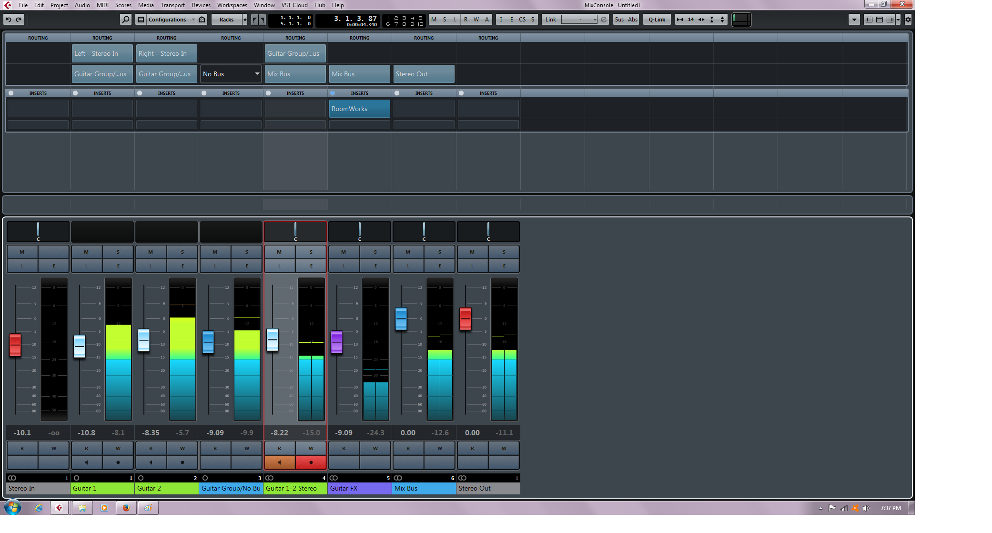Screen dimensions: 992x533
Task: Click the rack height hourglass icon
Action: 712,20
